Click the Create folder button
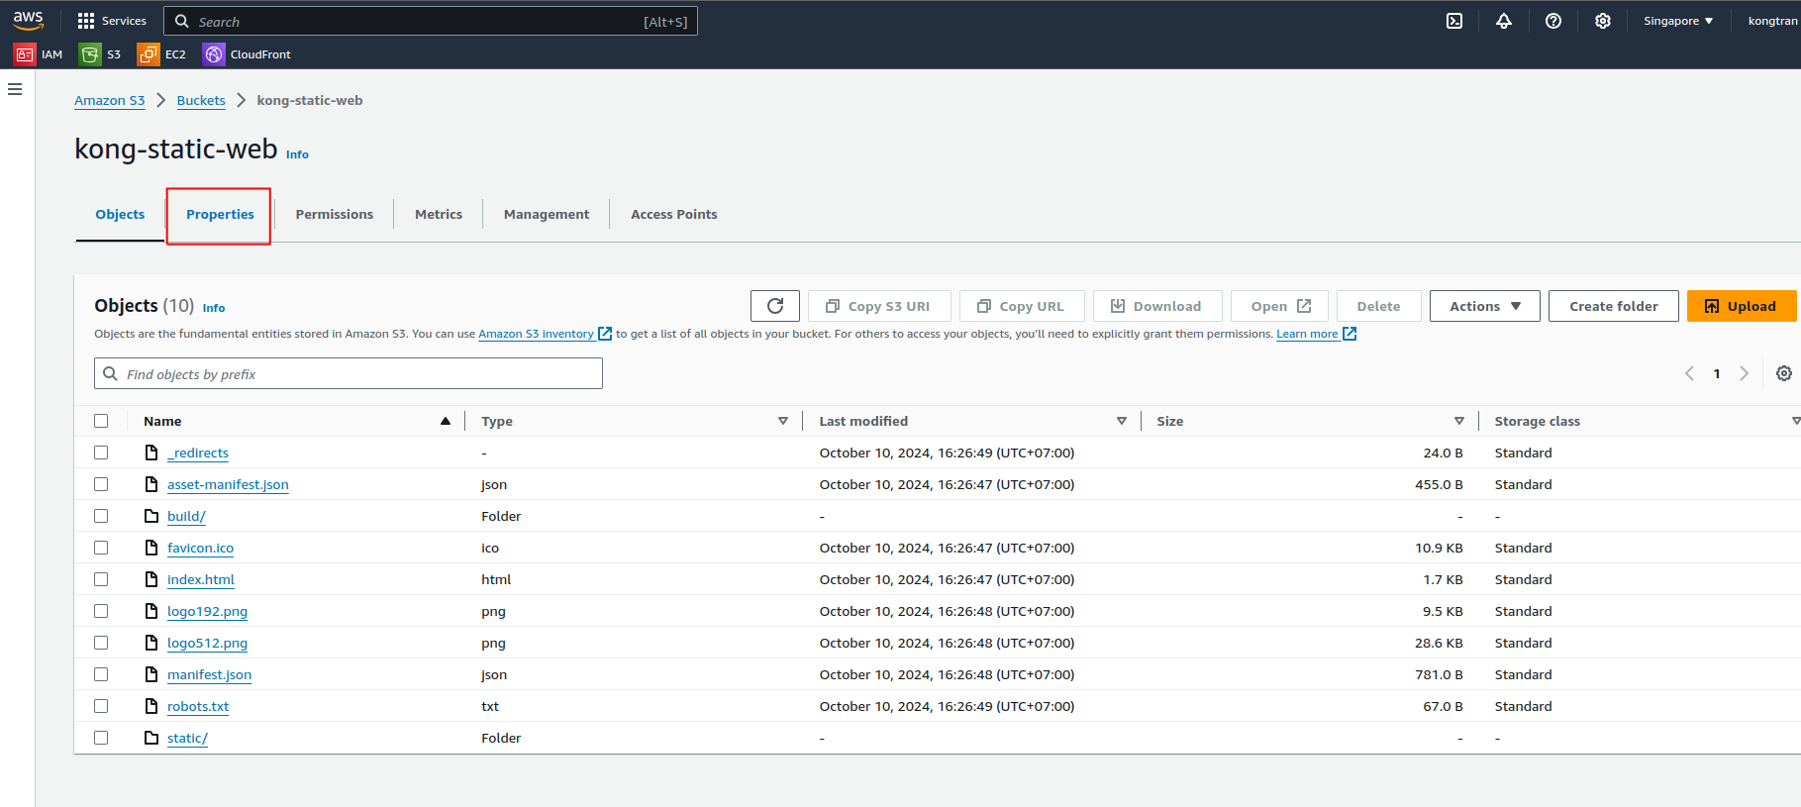The width and height of the screenshot is (1801, 807). point(1614,306)
